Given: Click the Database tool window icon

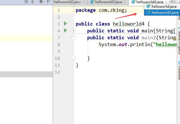Looking at the screenshot, I should (x=179, y=63).
